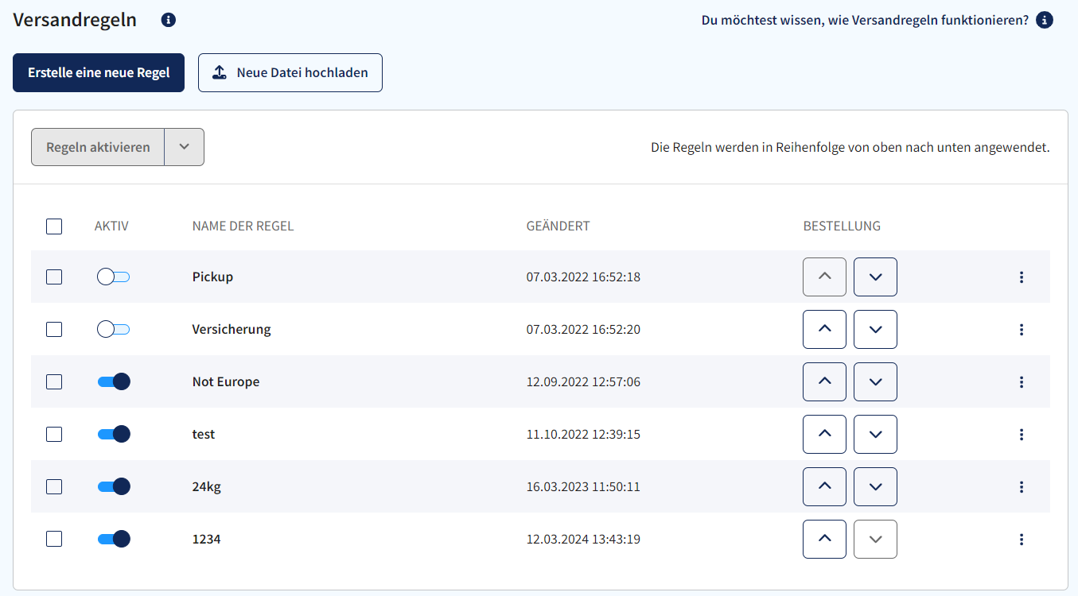Click 'Erstelle eine neue Regel' button
Viewport: 1078px width, 596px height.
(x=99, y=72)
